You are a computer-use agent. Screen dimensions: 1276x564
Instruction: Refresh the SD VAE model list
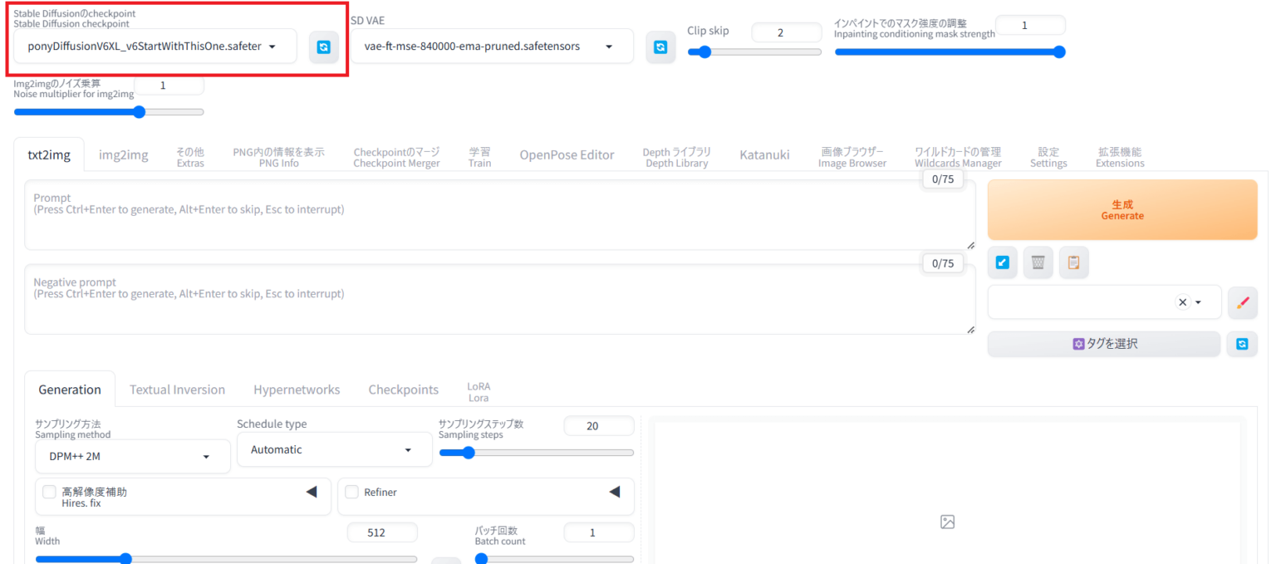(660, 47)
